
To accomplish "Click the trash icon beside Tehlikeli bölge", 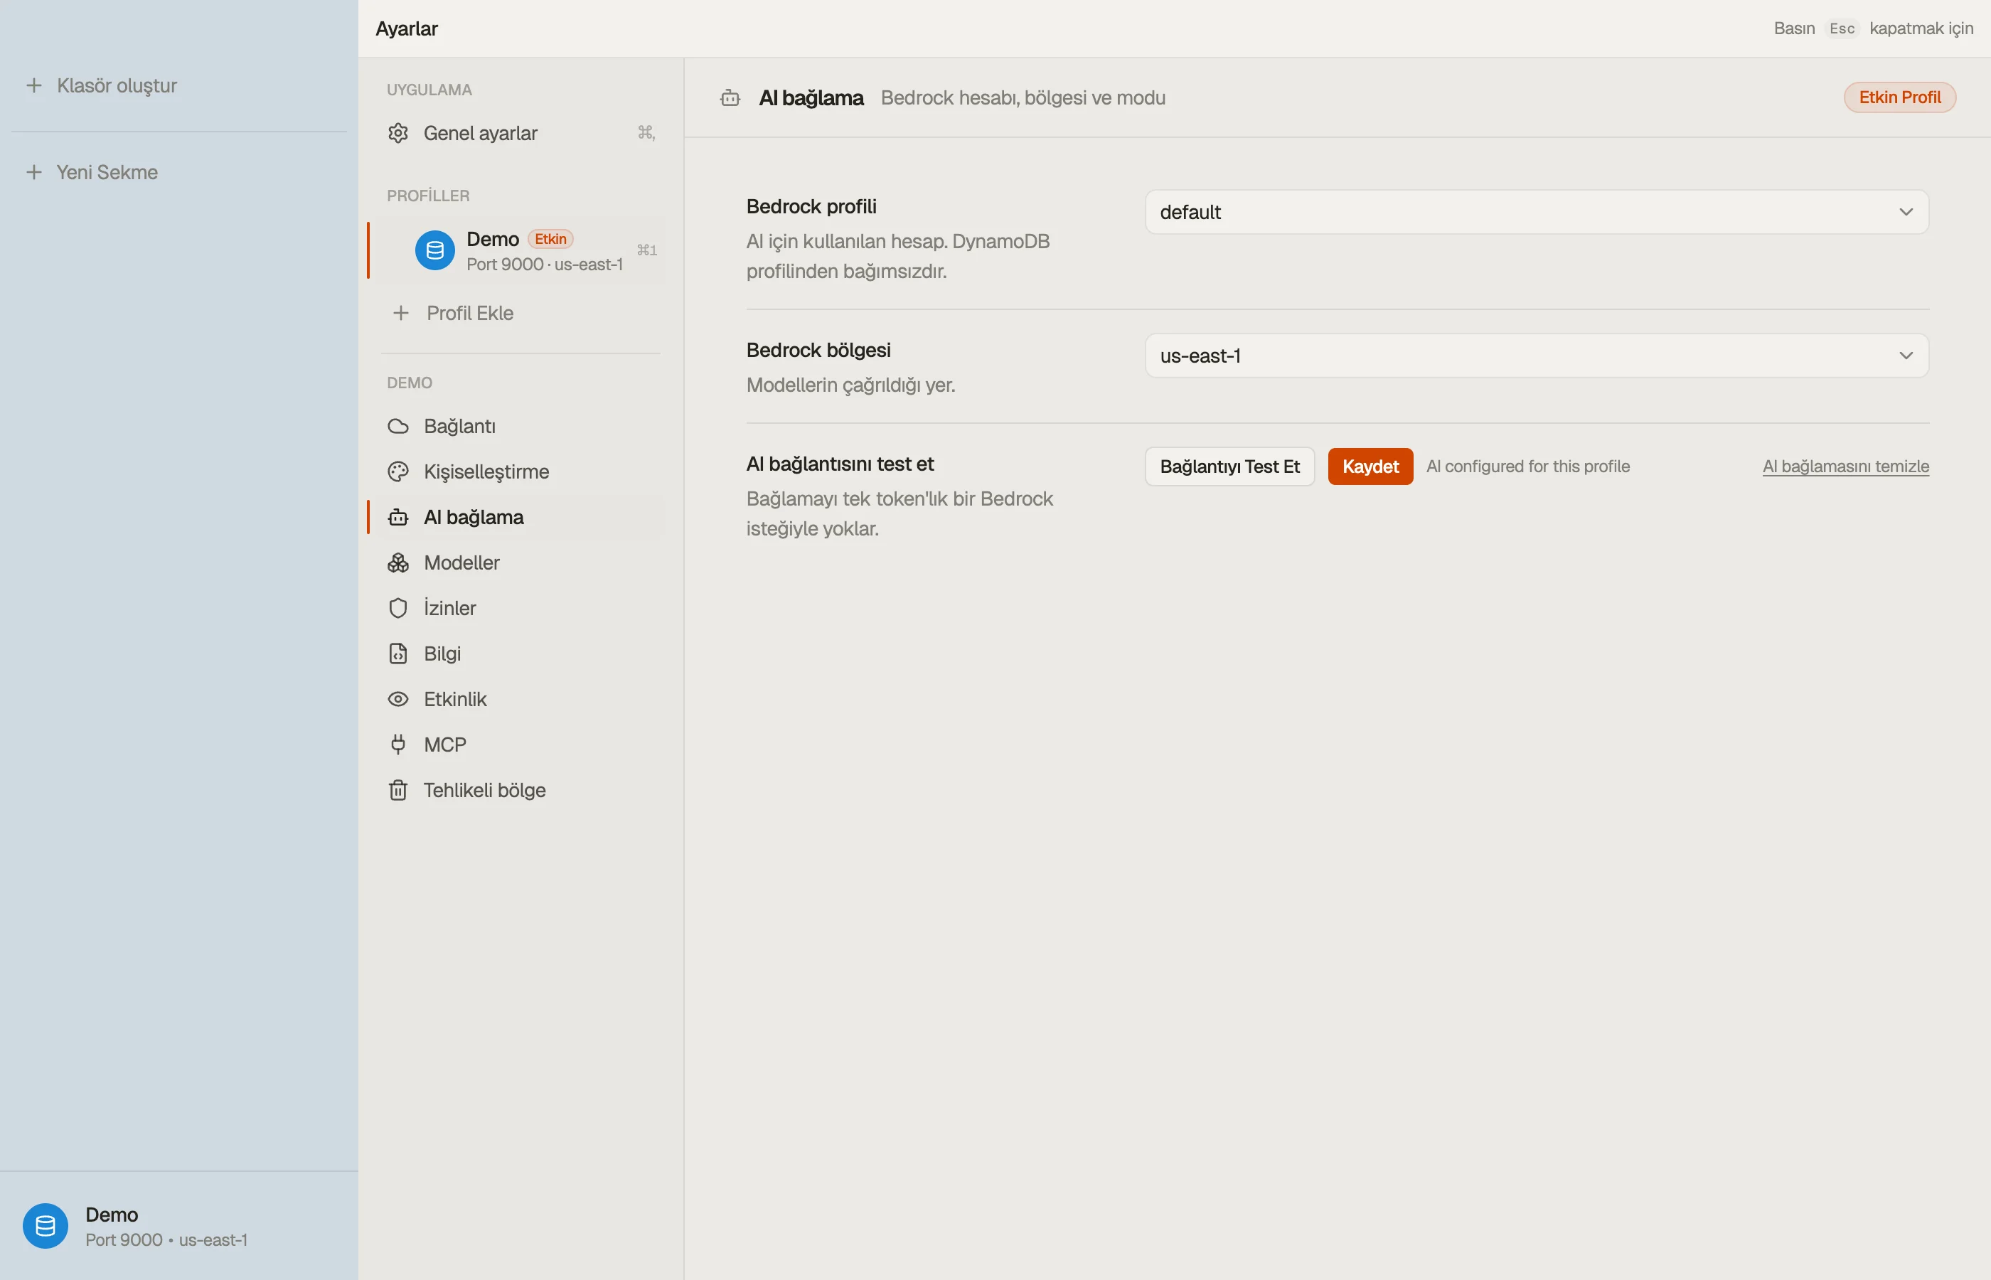I will 398,789.
